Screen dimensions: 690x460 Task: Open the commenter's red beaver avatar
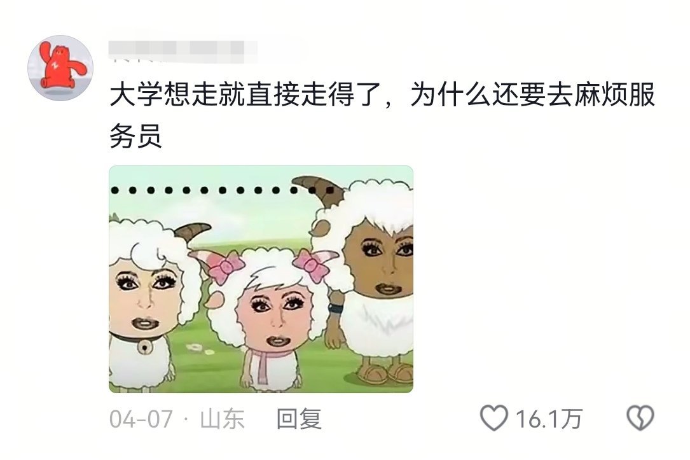click(x=60, y=68)
